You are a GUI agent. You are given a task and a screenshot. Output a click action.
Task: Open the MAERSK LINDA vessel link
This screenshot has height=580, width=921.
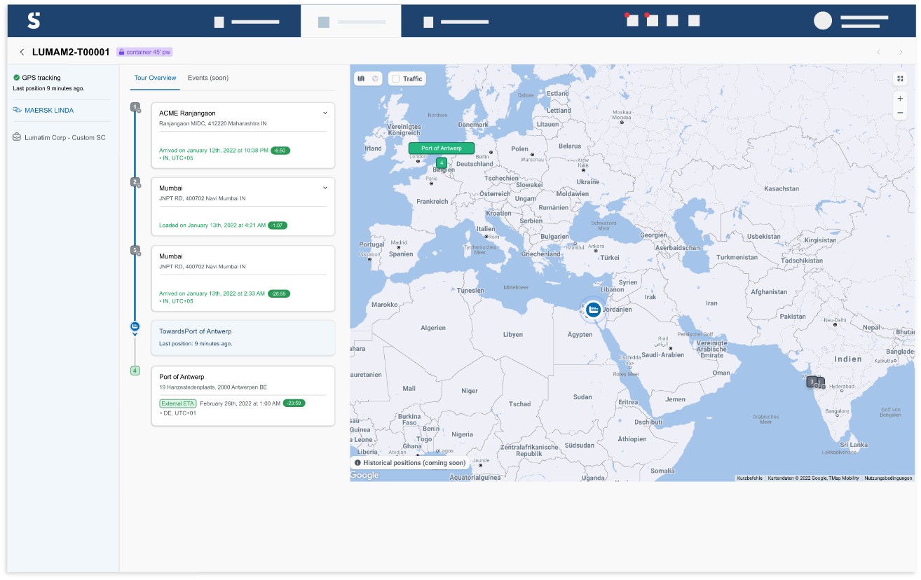49,110
